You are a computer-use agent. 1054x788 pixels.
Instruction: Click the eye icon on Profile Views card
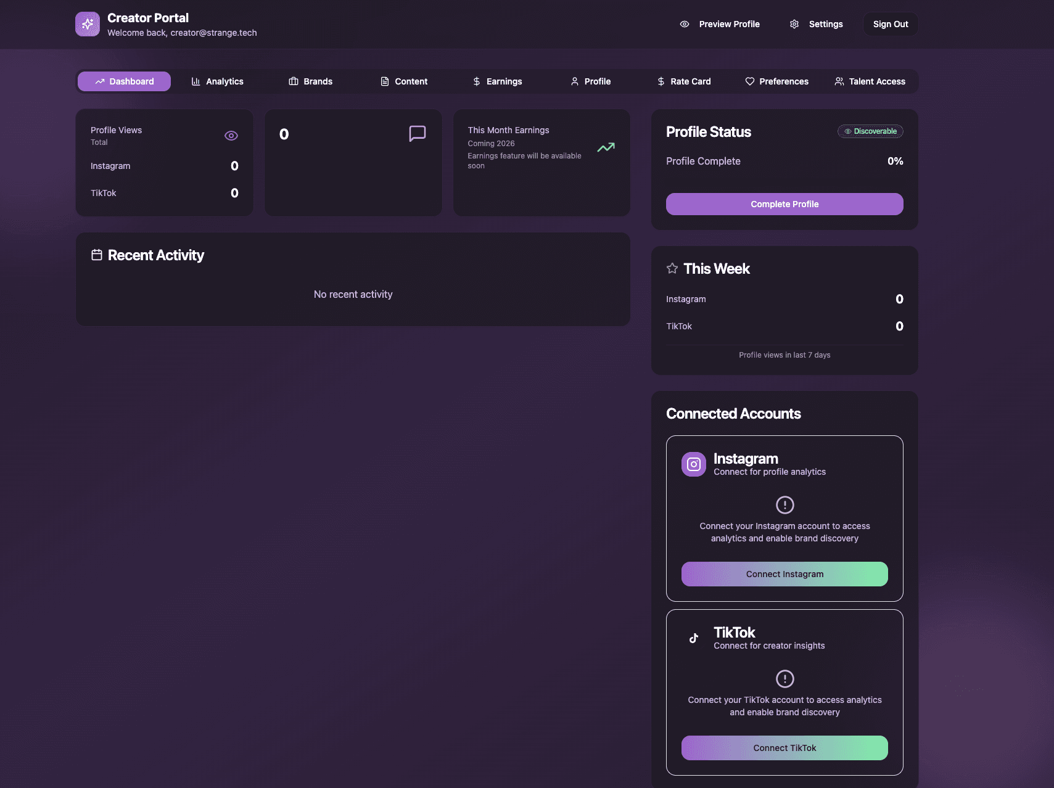231,135
